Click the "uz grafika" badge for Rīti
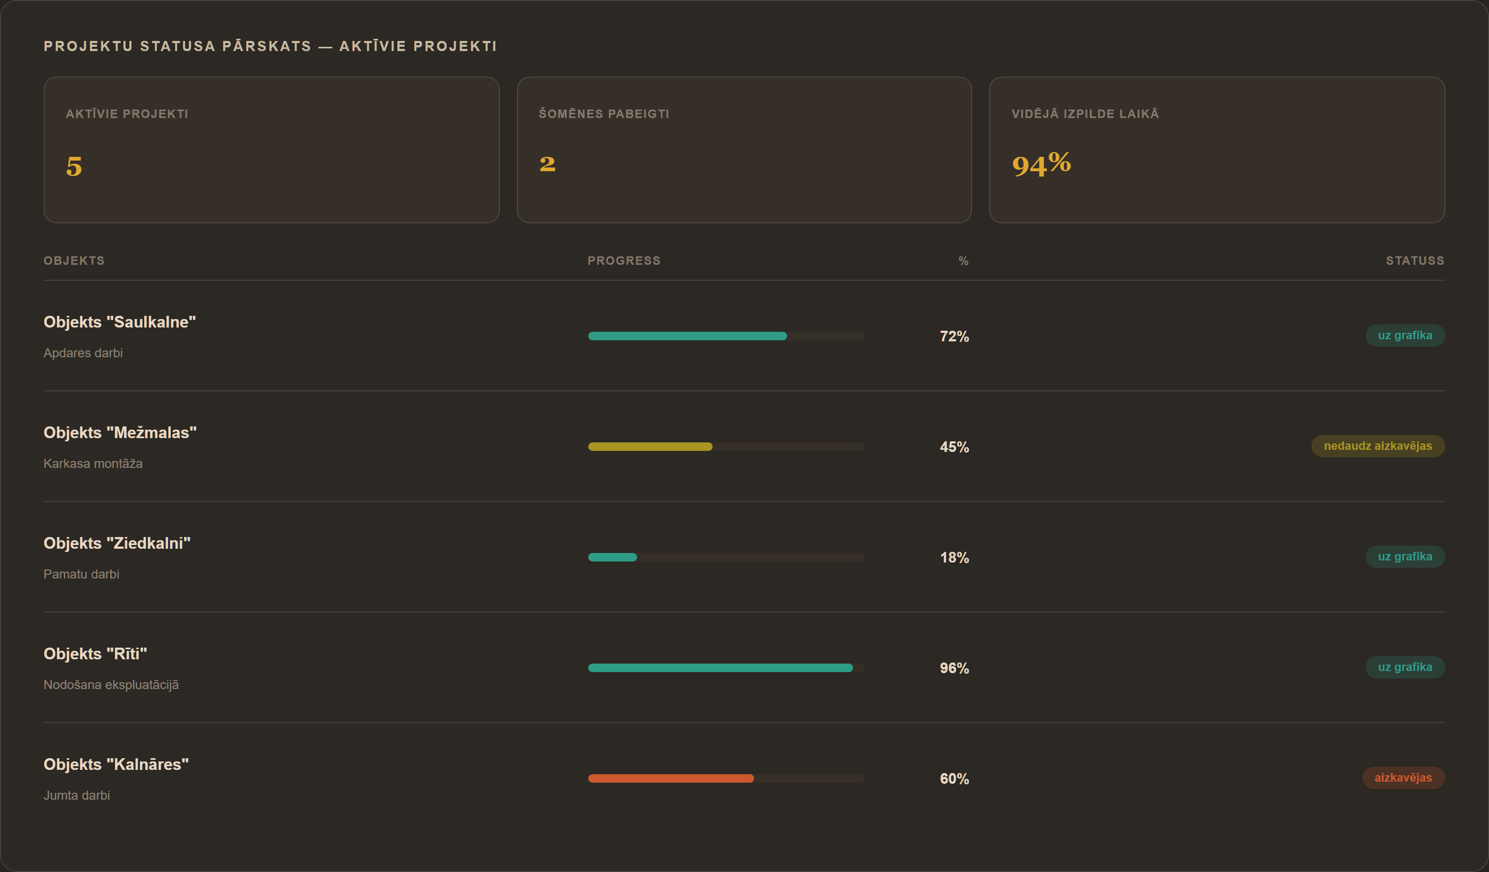The width and height of the screenshot is (1489, 872). click(x=1404, y=667)
